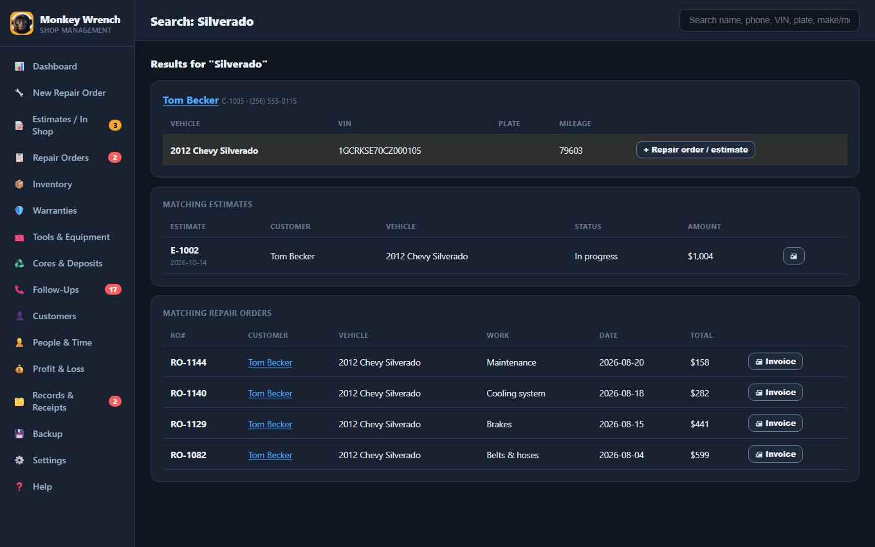Click the Estimates badge showing 3
The height and width of the screenshot is (547, 875).
[115, 125]
